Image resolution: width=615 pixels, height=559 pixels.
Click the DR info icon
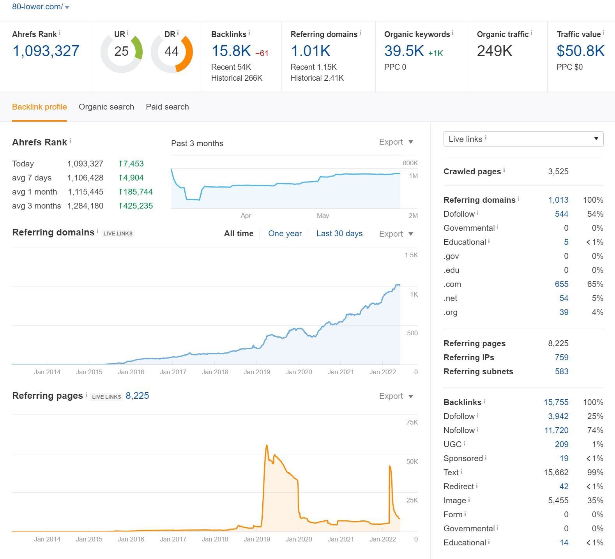click(178, 33)
